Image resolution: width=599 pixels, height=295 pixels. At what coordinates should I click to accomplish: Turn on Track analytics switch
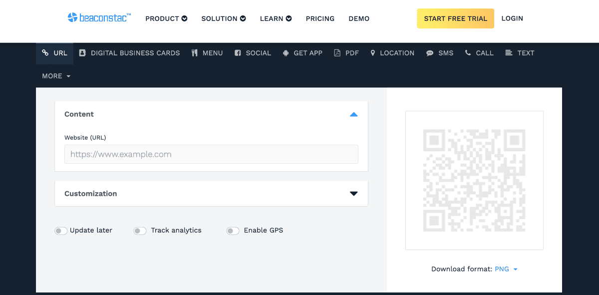coord(140,231)
